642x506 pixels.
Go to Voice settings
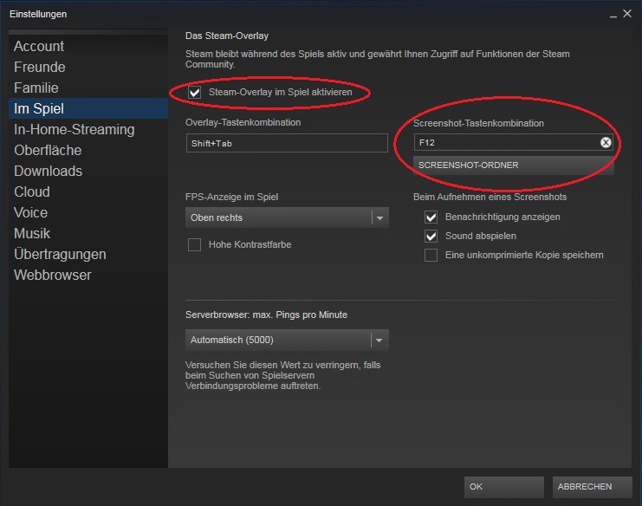(x=88, y=212)
